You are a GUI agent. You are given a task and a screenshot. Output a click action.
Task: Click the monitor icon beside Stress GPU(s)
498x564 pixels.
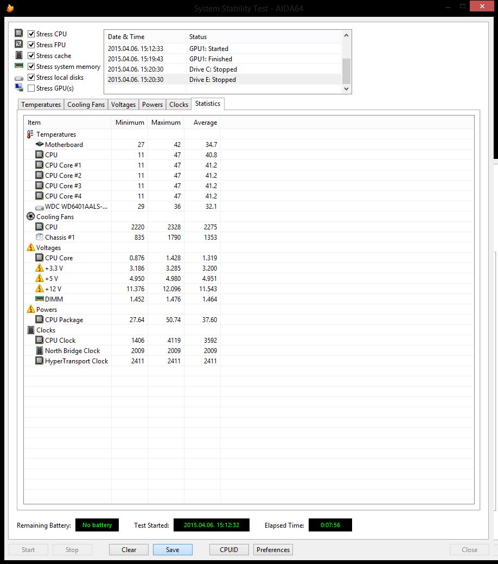(18, 87)
